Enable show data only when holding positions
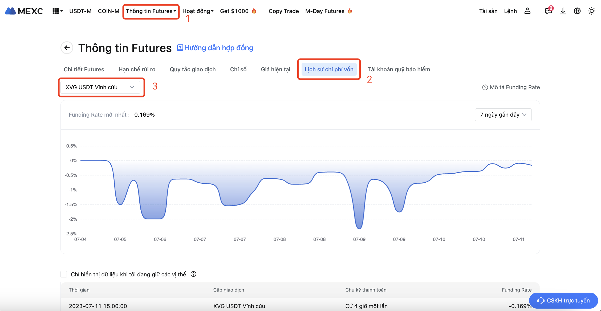 point(64,274)
